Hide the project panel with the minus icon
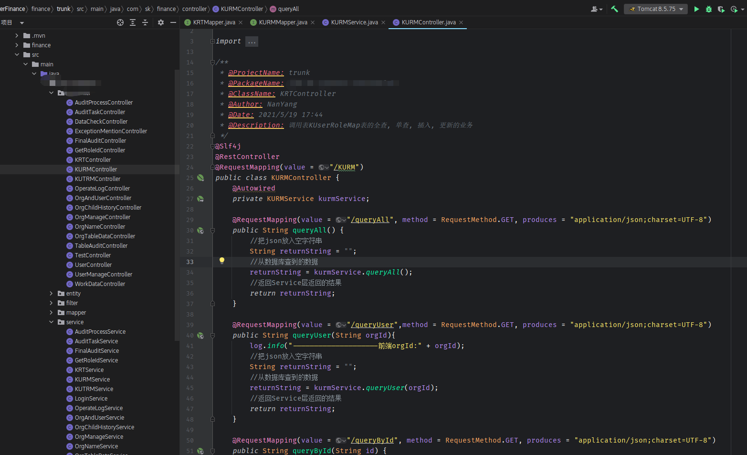 173,22
